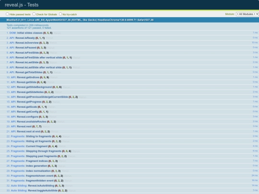Click the 'Tests completed in' summary line

[x=28, y=25]
